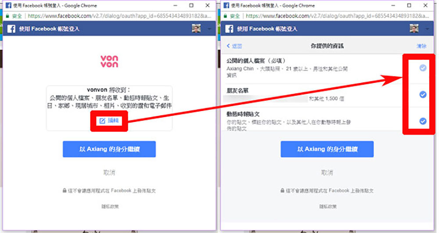Screen dimensions: 439x233
Task: Click the 'vonvon 將收到：' text
Action: point(108,90)
